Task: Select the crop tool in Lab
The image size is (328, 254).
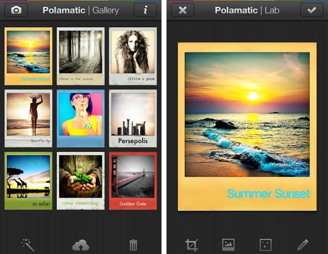Action: (x=191, y=245)
